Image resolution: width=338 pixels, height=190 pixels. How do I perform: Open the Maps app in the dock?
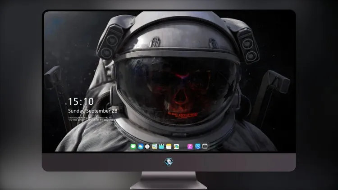click(x=155, y=146)
